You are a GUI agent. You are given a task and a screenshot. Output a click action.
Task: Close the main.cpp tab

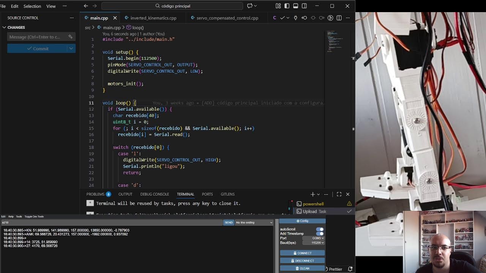coord(115,18)
